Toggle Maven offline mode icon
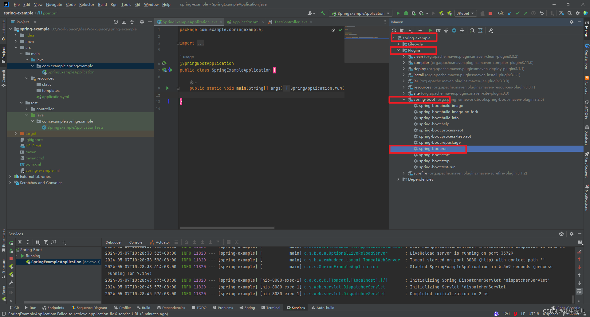The height and width of the screenshot is (317, 590). 446,30
